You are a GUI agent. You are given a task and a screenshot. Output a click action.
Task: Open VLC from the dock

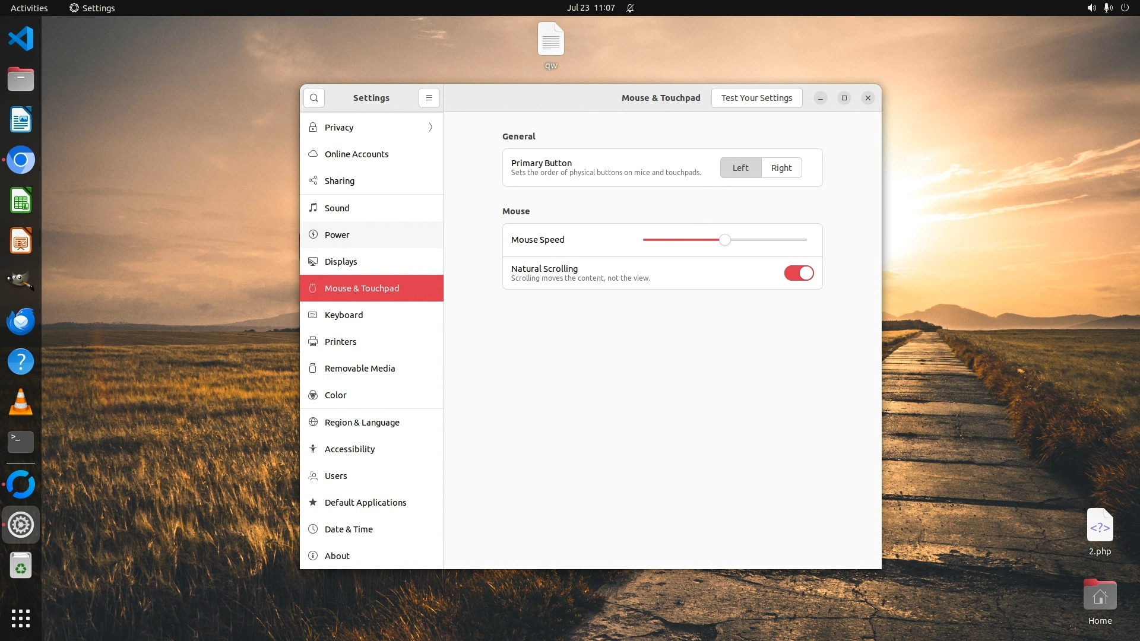pos(21,402)
